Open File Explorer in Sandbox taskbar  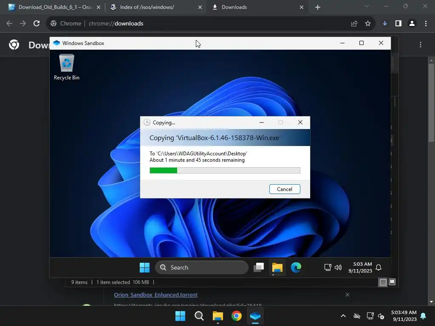[277, 267]
